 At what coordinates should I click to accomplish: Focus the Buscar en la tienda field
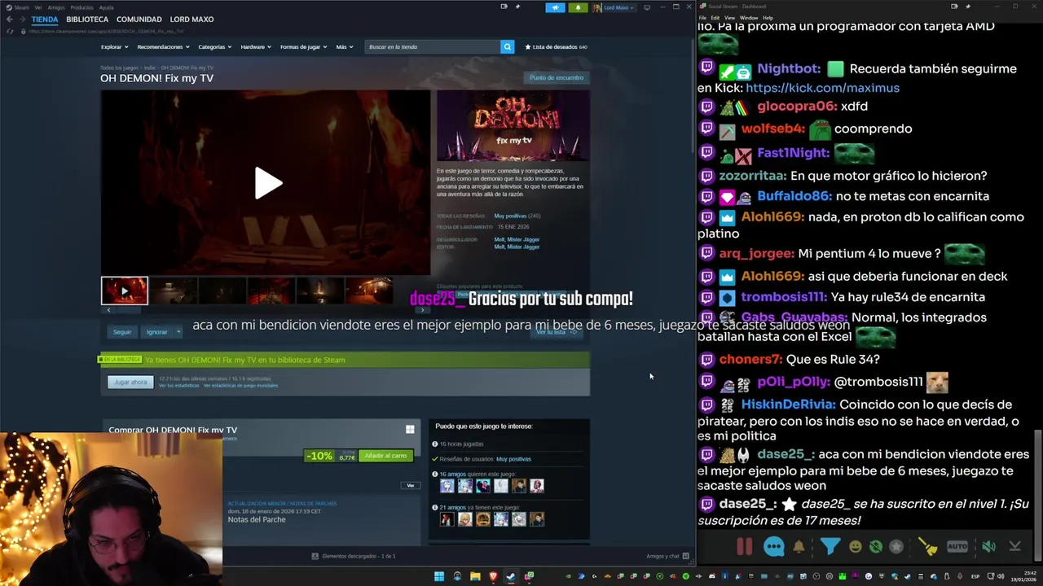point(433,47)
